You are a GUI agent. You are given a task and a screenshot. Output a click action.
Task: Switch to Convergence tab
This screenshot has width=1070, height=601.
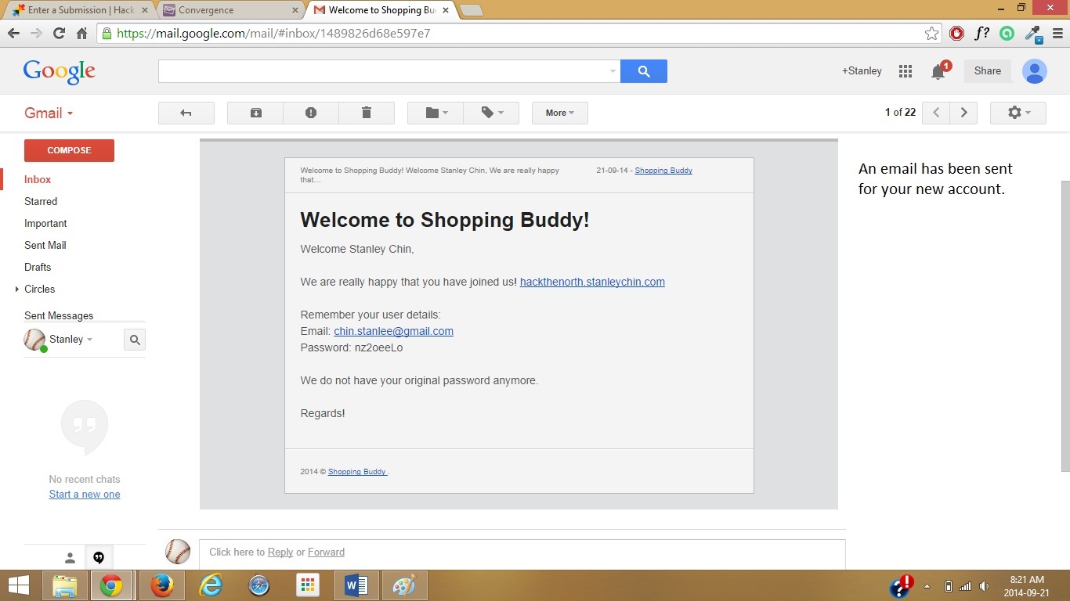[x=230, y=10]
